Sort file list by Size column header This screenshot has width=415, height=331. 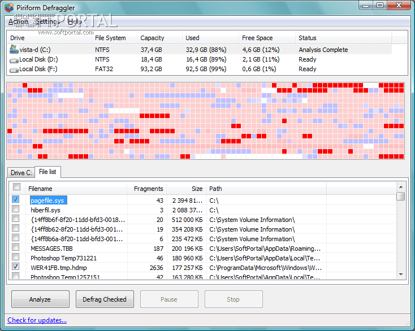(x=187, y=189)
